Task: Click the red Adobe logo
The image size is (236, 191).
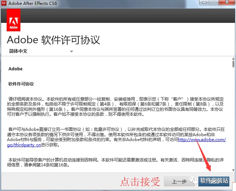Action: (14, 20)
